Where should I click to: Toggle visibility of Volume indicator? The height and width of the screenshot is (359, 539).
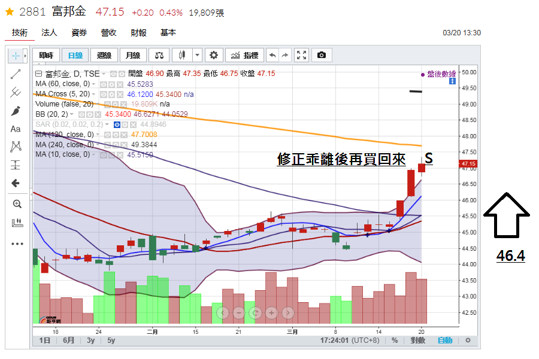click(108, 104)
